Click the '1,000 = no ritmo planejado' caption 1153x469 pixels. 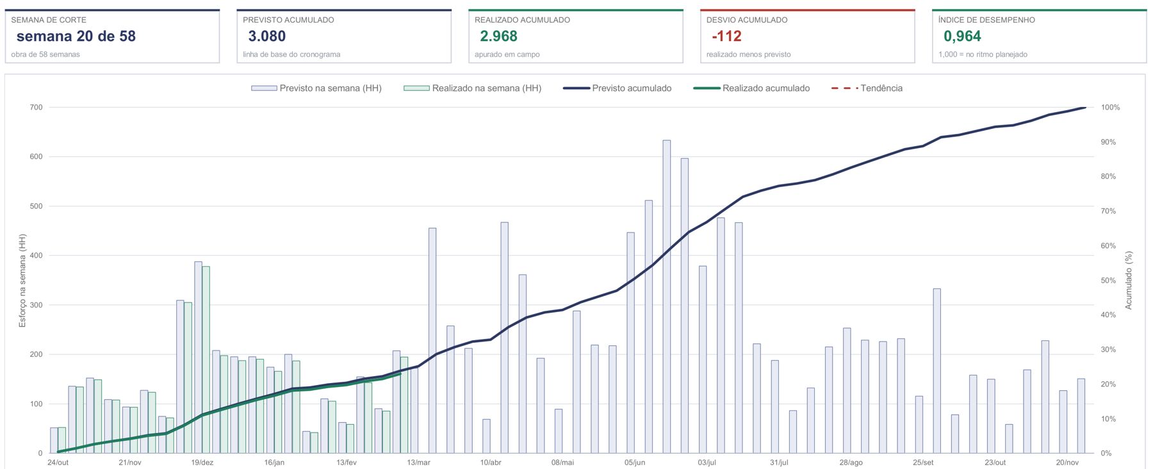click(983, 54)
